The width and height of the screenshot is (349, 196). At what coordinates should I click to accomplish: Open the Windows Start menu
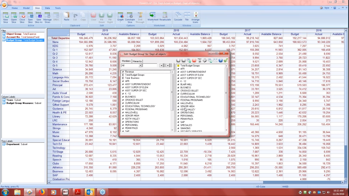coord(5,192)
